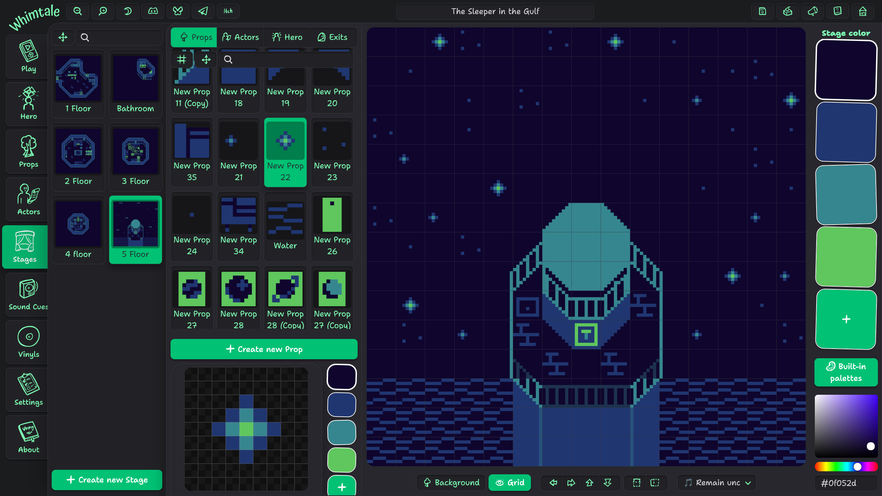882x496 pixels.
Task: Click the paper plane share icon
Action: click(x=203, y=11)
